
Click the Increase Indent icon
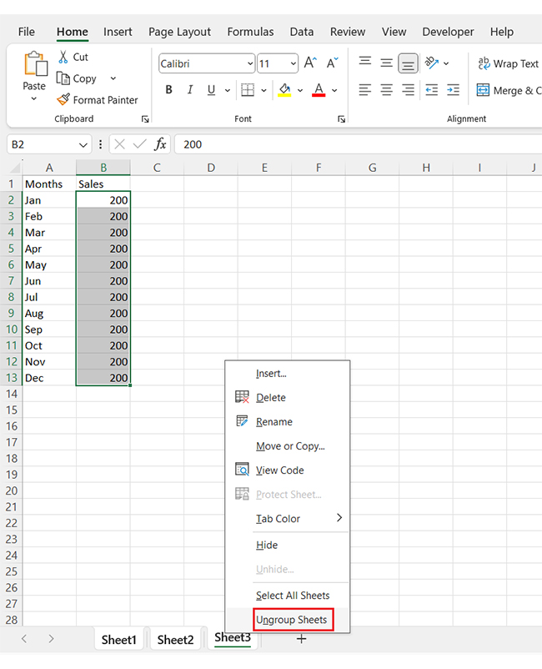pyautogui.click(x=453, y=90)
